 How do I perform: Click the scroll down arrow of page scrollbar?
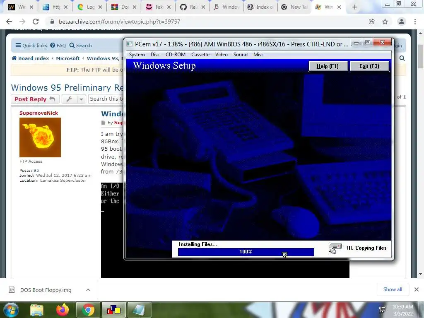(421, 274)
